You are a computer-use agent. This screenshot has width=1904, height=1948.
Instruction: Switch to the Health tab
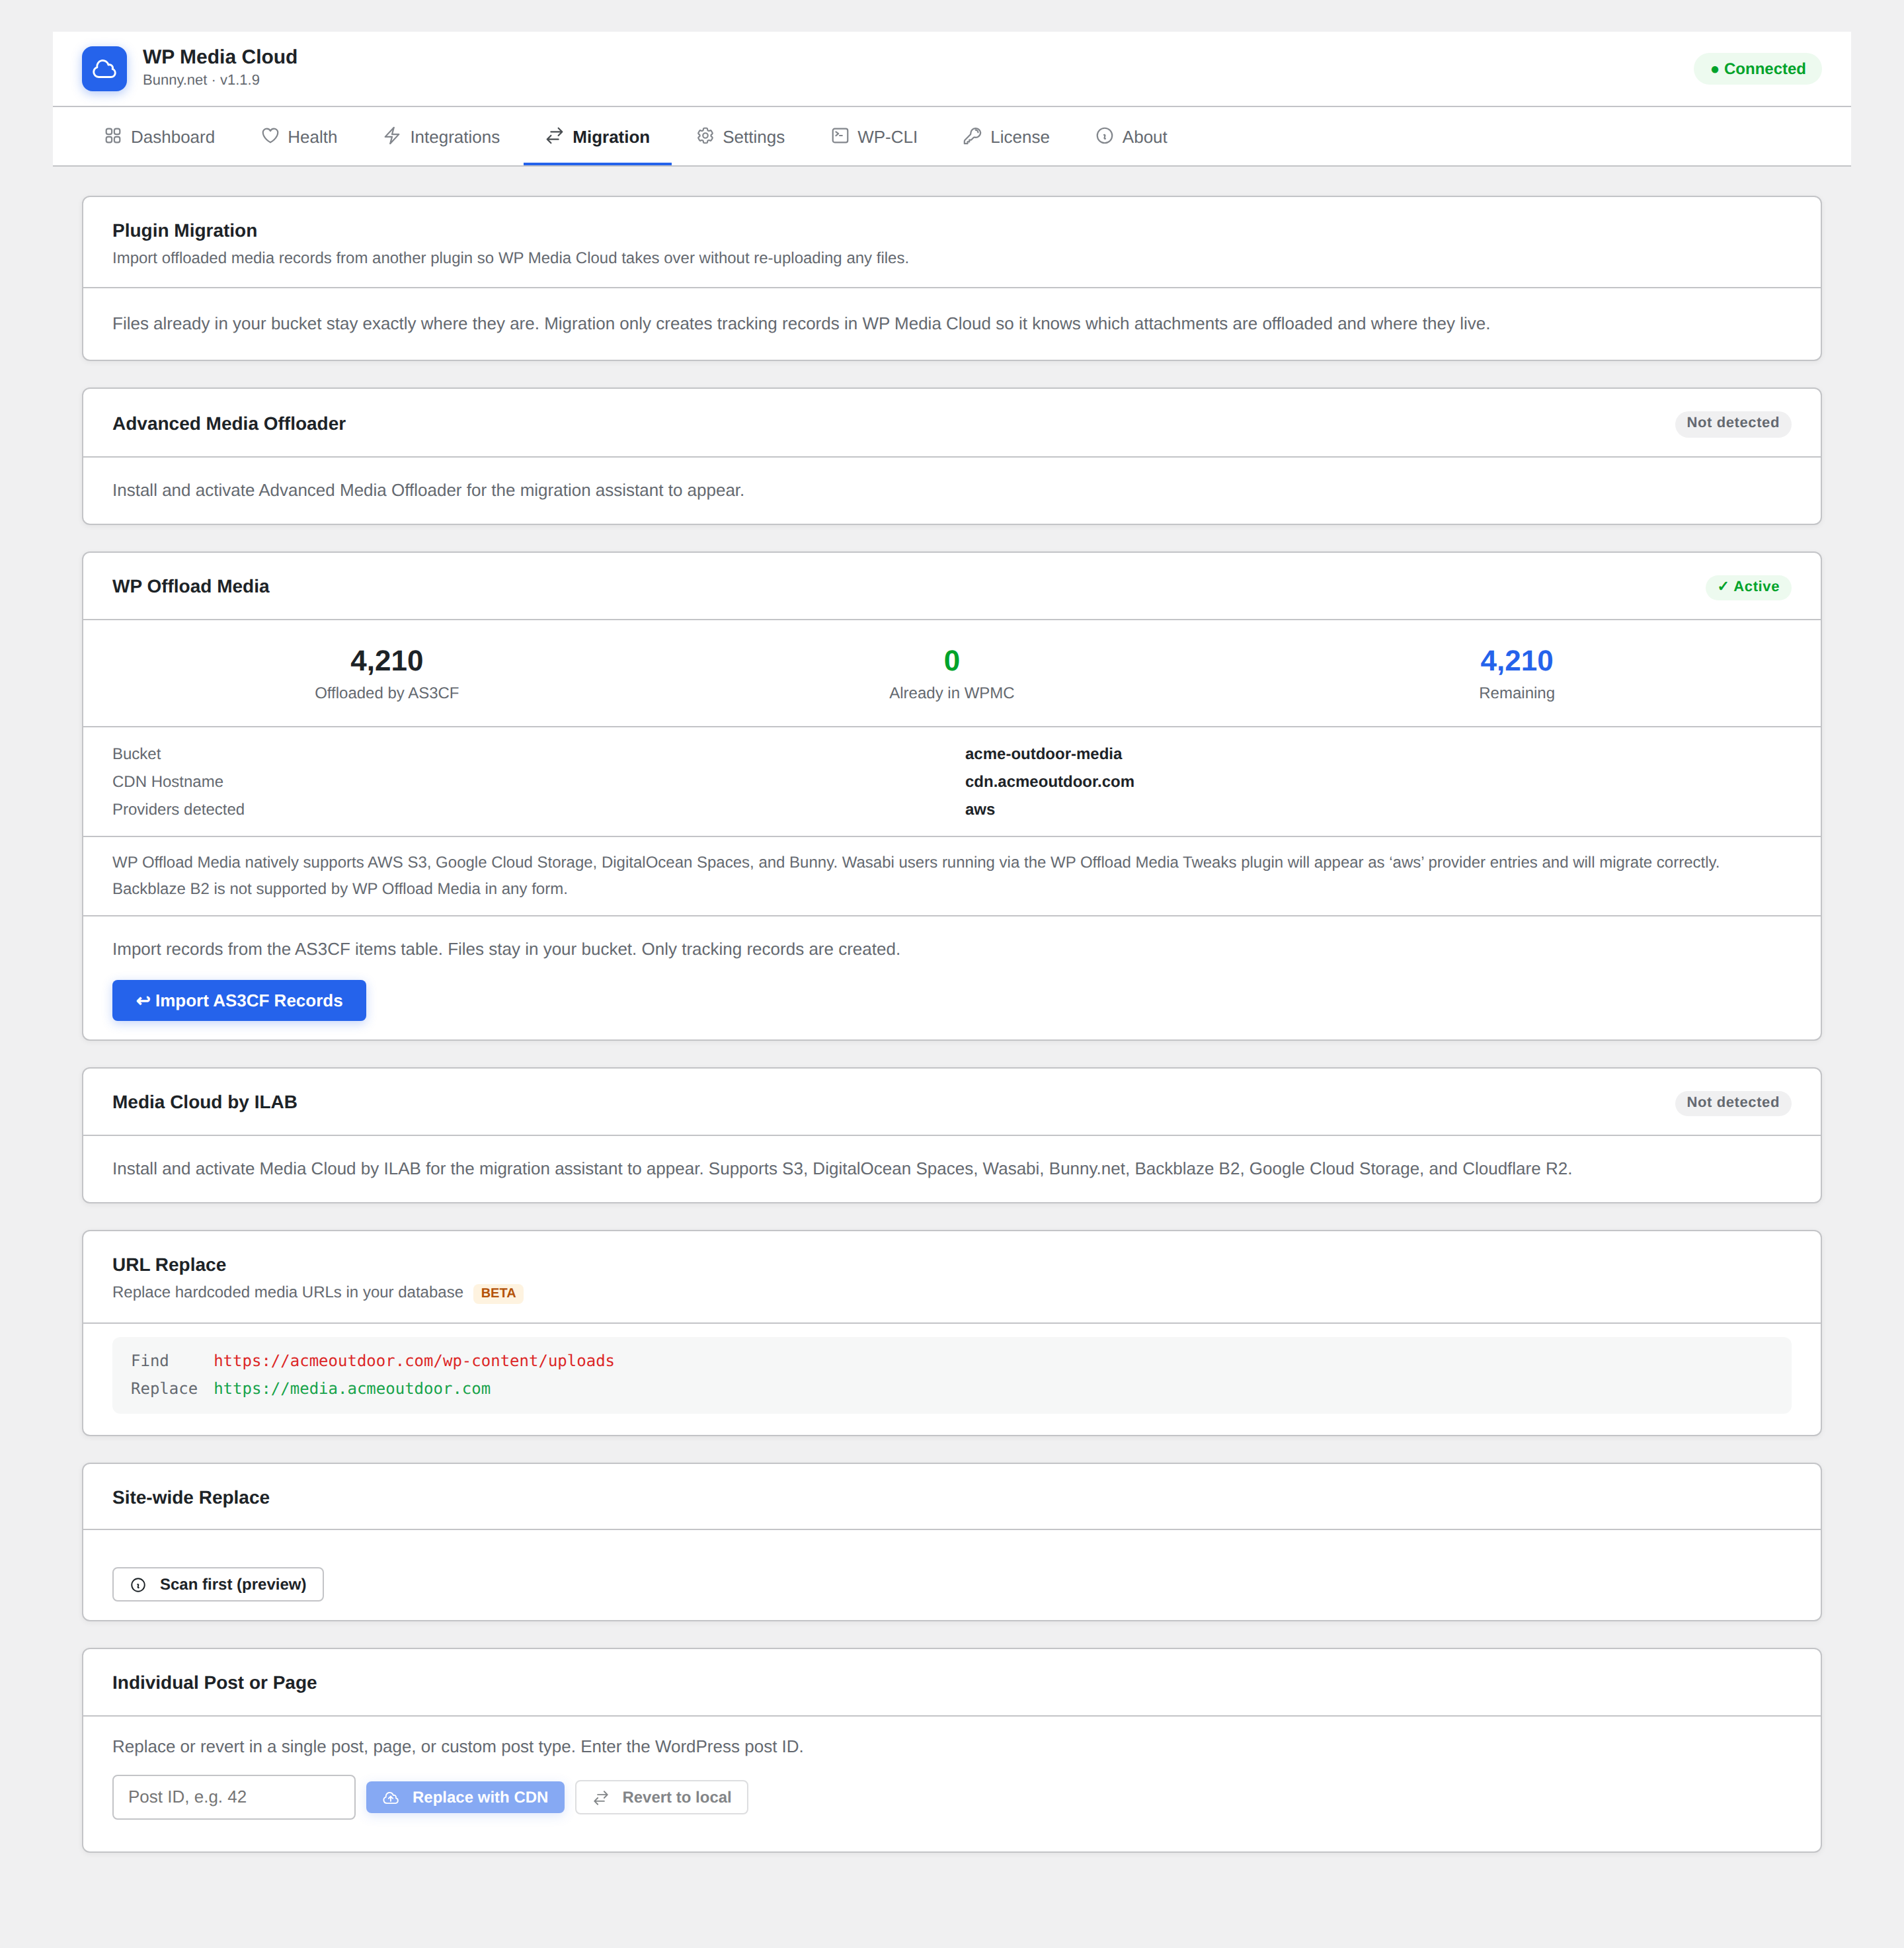coord(299,137)
